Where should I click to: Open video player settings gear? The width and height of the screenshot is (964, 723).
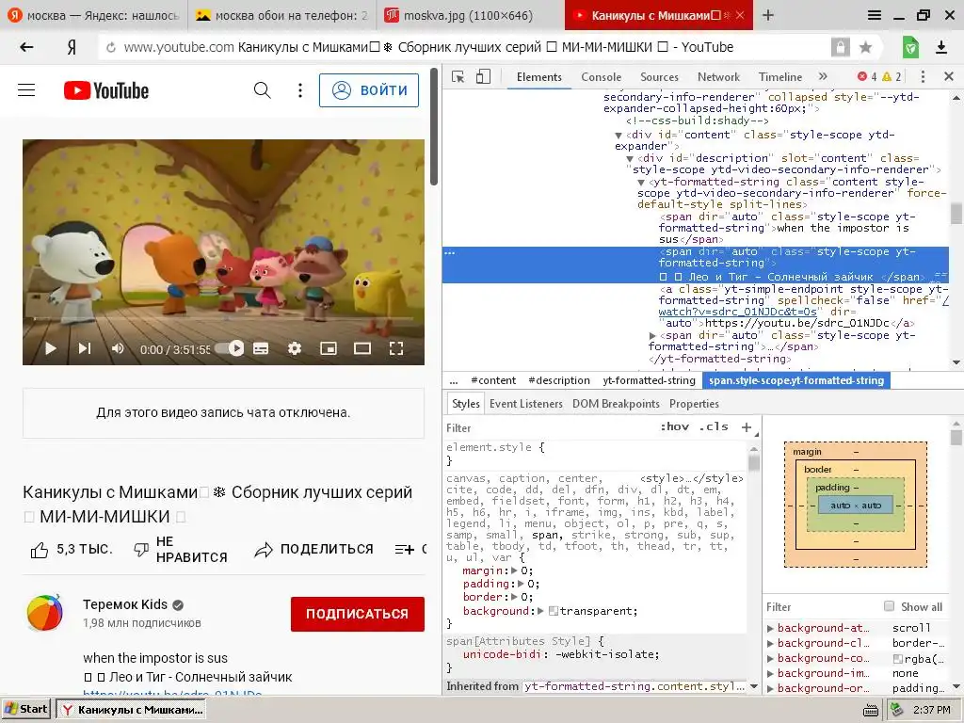(x=295, y=348)
